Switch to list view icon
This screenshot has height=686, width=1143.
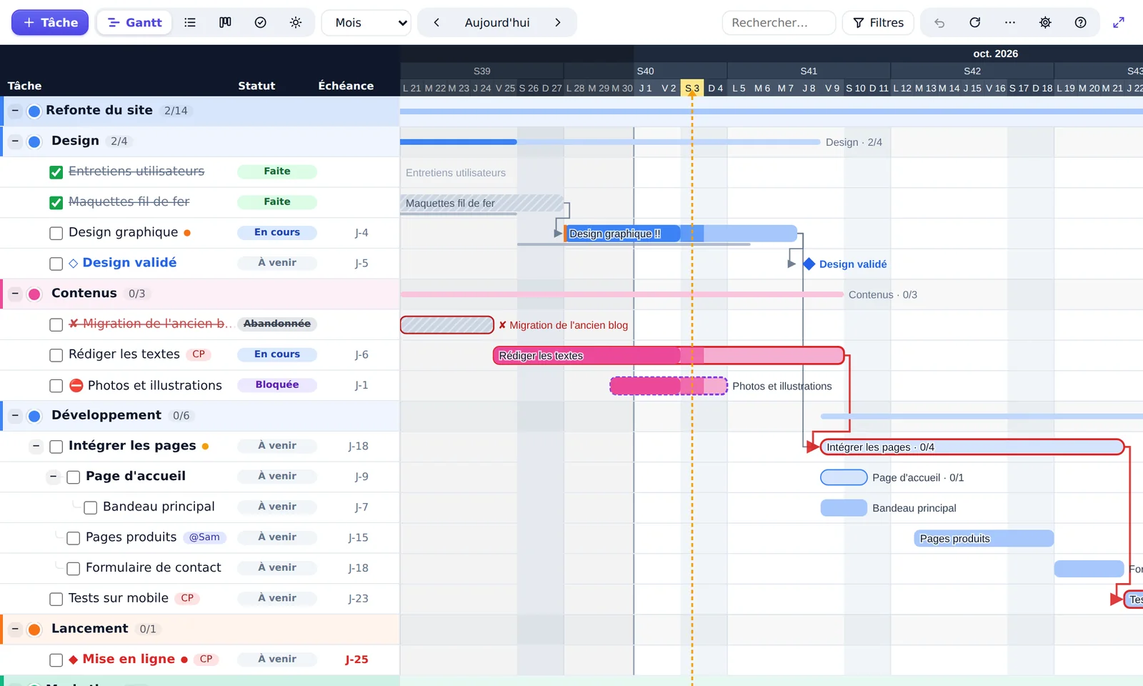click(190, 23)
